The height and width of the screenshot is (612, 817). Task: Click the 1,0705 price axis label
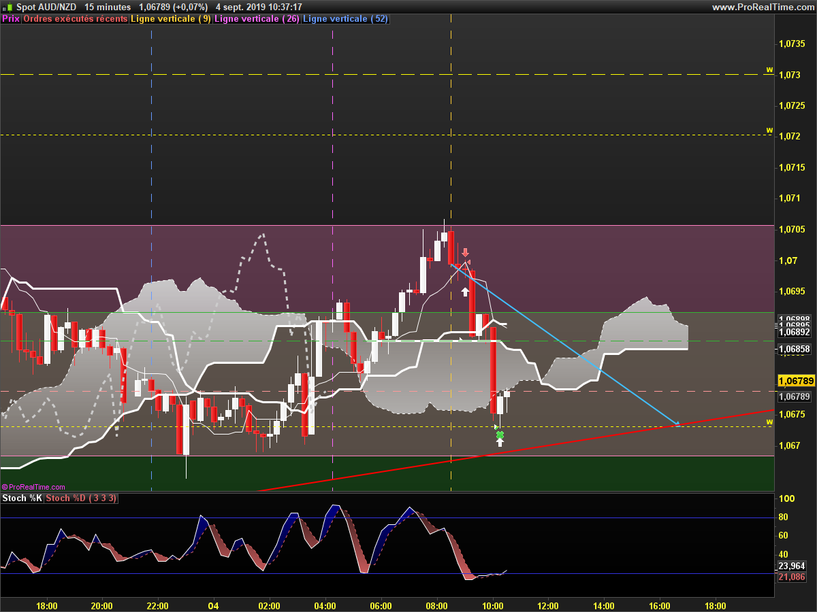pos(792,229)
